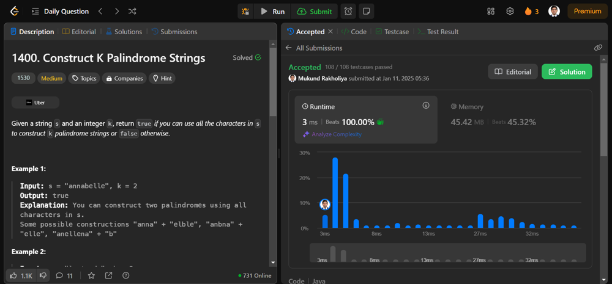Click the green Submit button
This screenshot has width=612, height=284.
coord(315,11)
